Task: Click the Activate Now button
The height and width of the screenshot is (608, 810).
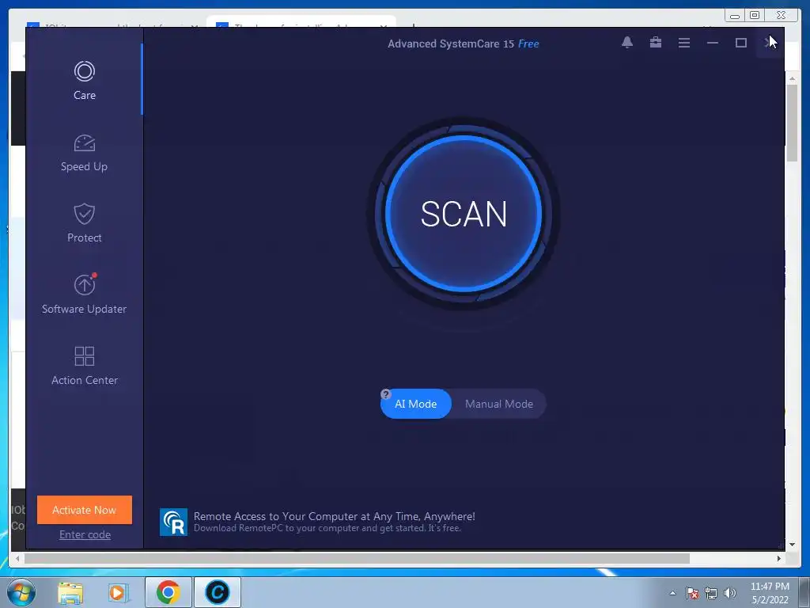Action: pos(84,510)
